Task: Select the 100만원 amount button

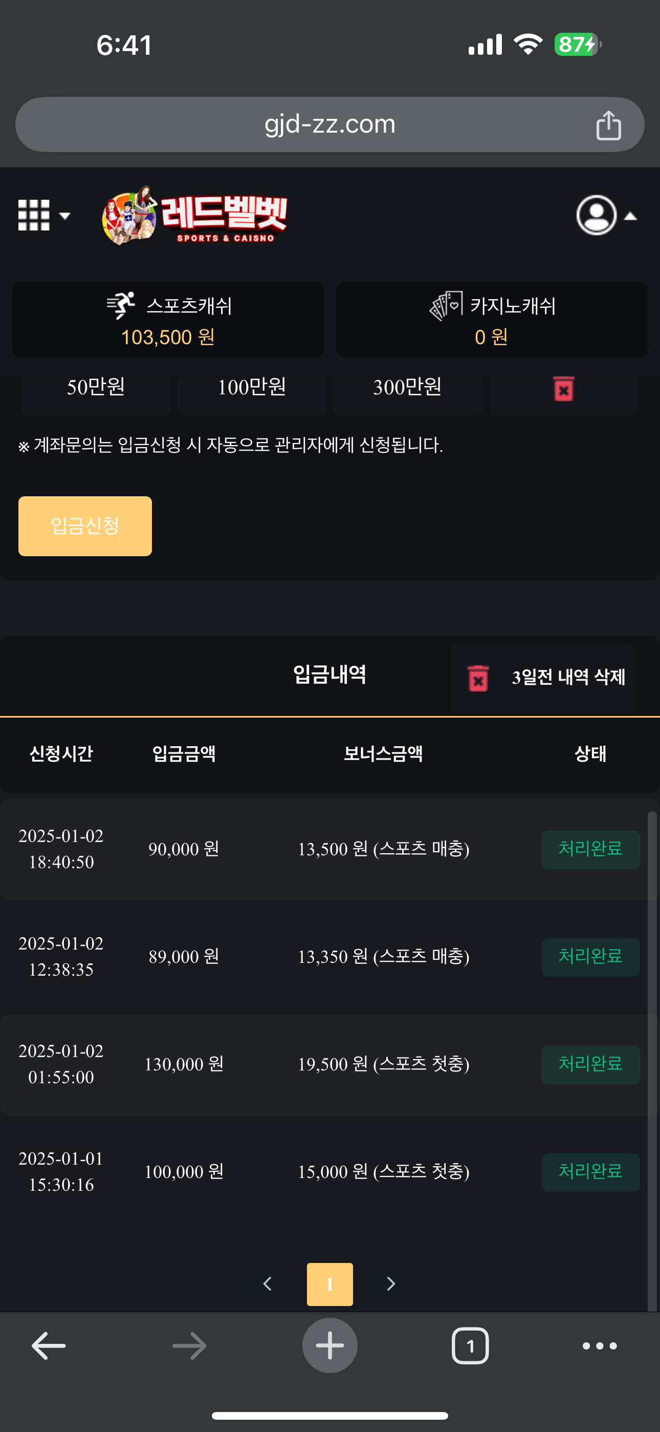Action: [252, 388]
